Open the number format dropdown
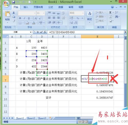128x125 pixels. 83,13
